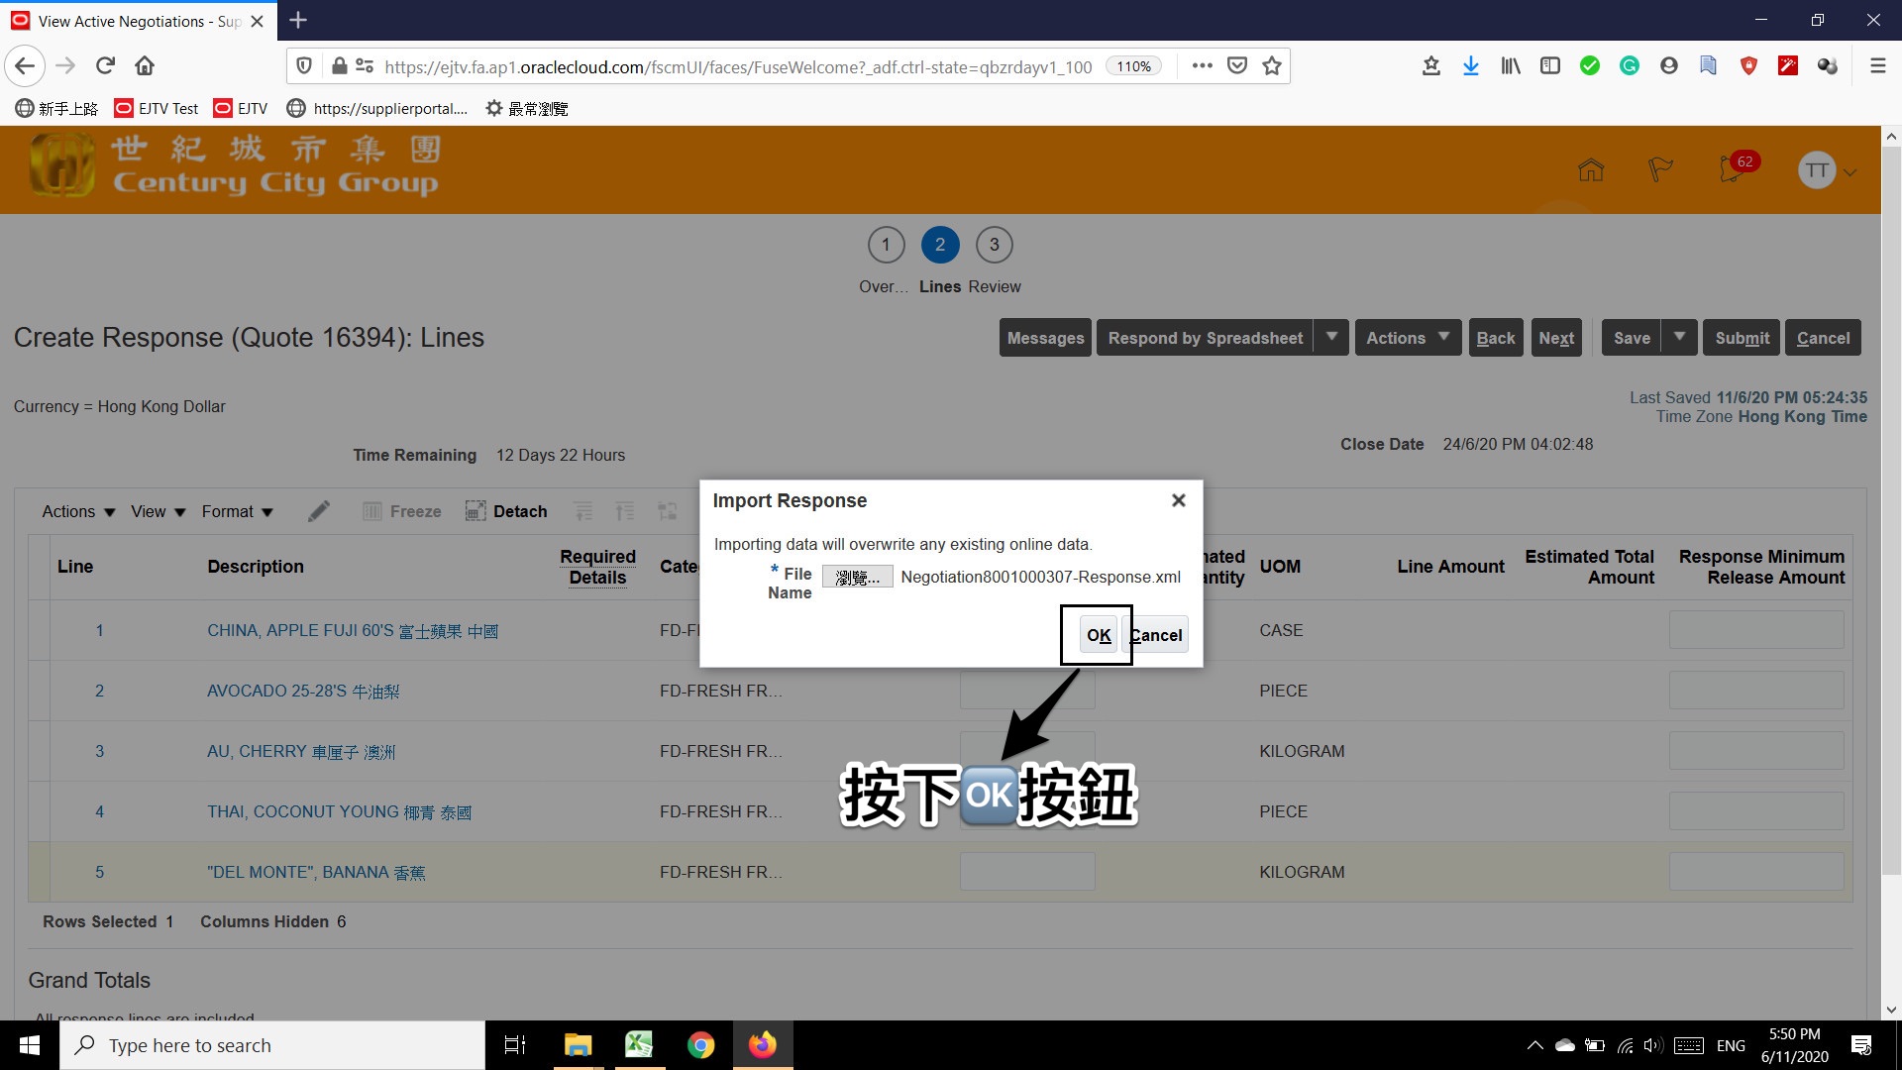Reload the page in Firefox
The image size is (1902, 1070).
[x=105, y=65]
